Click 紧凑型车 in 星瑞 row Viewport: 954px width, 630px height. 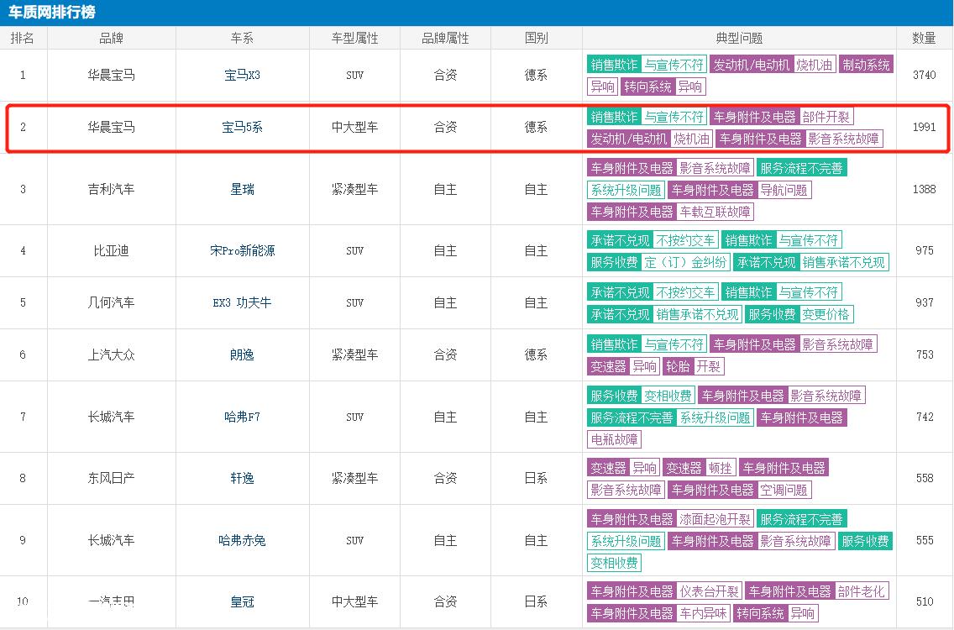coord(354,189)
